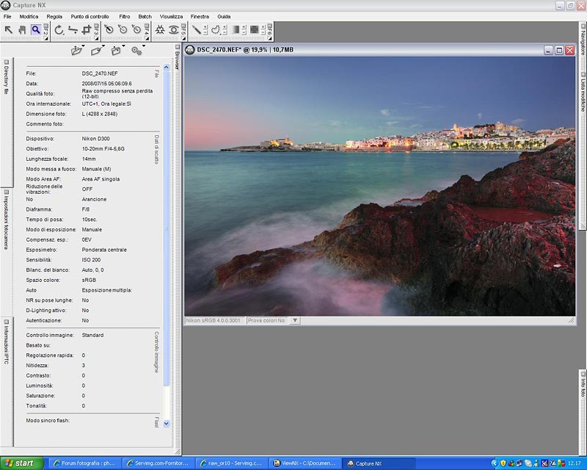Viewport: 587px width, 470px height.
Task: Click the Rotate tool icon
Action: tap(59, 30)
